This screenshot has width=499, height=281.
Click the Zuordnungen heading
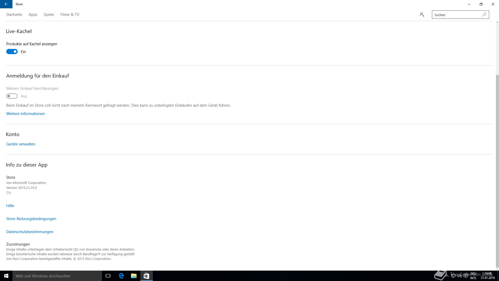click(18, 244)
